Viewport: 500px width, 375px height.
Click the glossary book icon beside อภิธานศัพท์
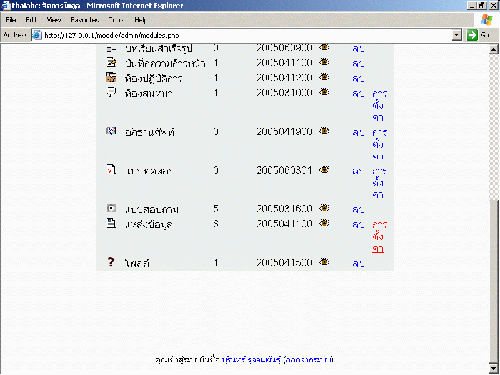coord(111,131)
